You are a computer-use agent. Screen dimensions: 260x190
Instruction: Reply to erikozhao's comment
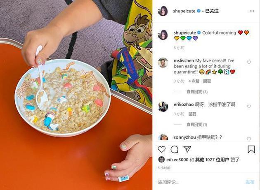(192, 114)
